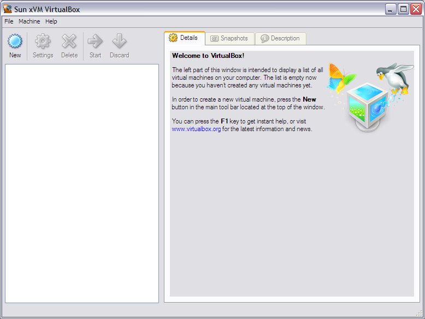Maximize the VirtualBox window

tap(403, 9)
